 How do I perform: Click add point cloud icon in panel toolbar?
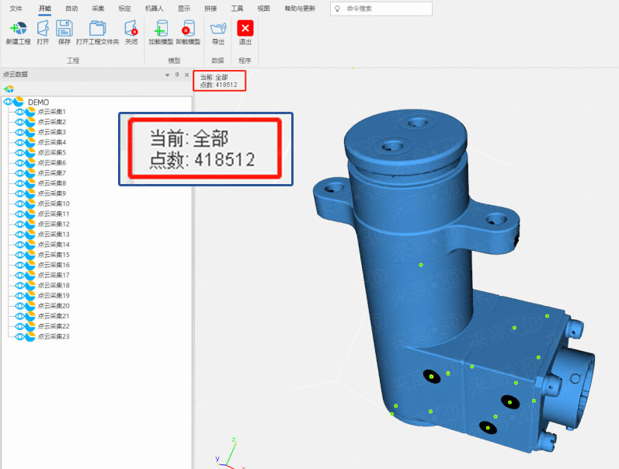[9, 89]
